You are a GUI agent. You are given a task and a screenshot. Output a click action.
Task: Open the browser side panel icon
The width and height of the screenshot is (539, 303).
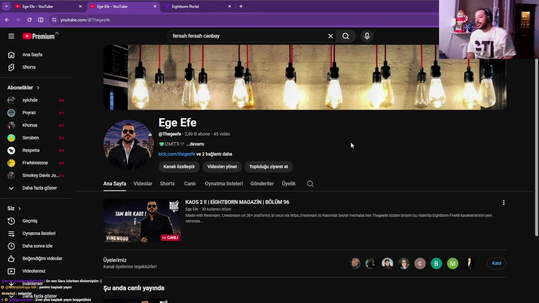[x=41, y=20]
